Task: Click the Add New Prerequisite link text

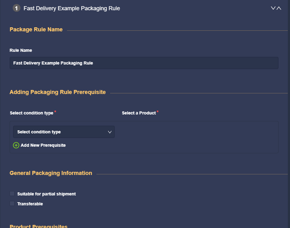Action: point(43,145)
